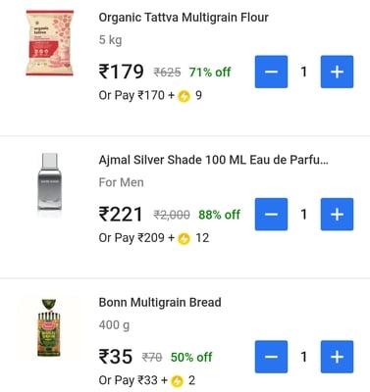
Task: Select the ₹179 flour price
Action: [121, 72]
